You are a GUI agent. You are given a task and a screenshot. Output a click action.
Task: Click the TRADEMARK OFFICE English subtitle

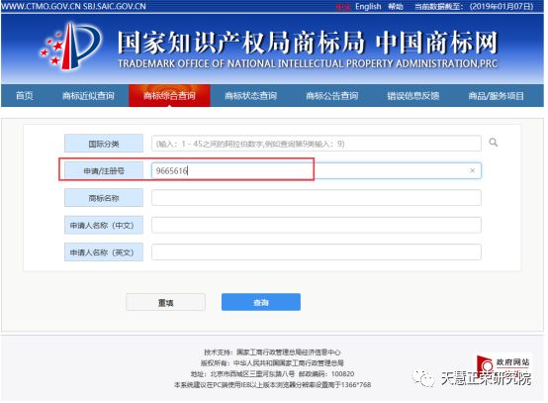308,63
